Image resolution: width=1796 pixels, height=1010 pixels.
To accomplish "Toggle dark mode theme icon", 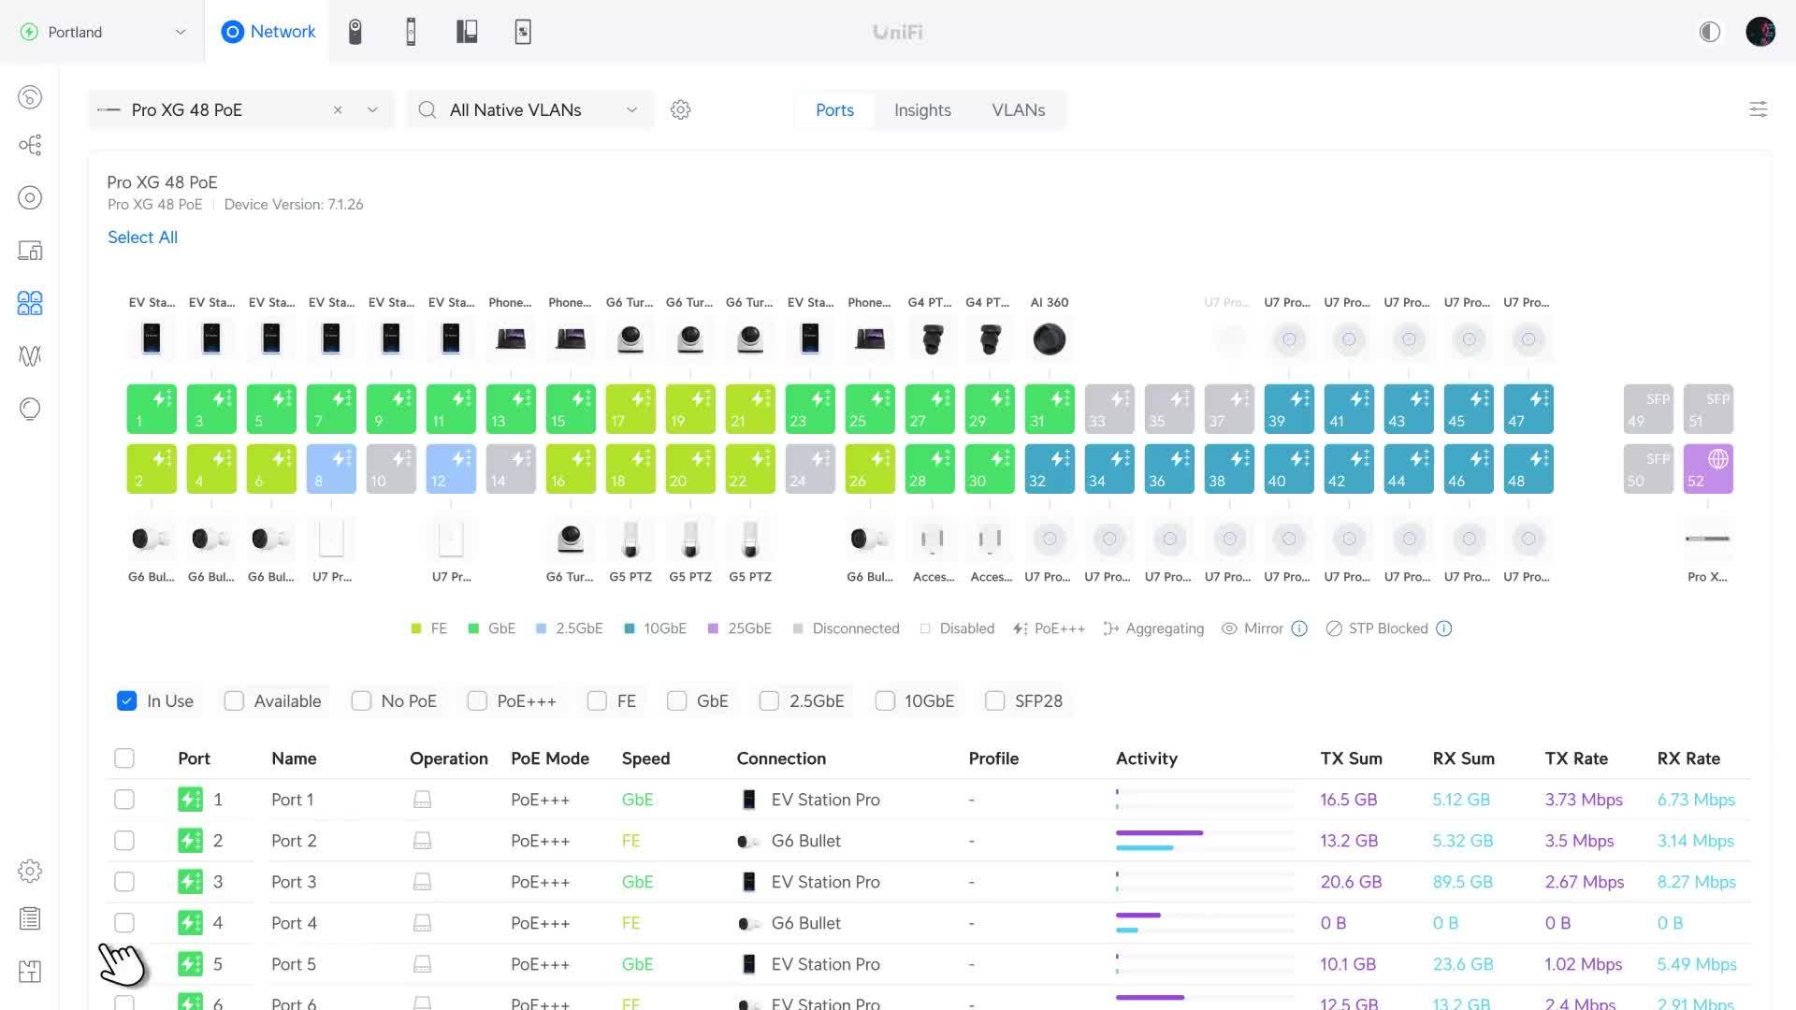I will pyautogui.click(x=1709, y=32).
